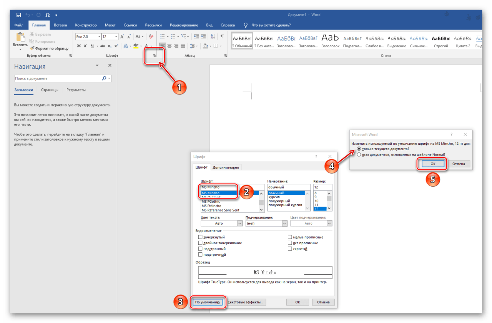The width and height of the screenshot is (492, 323).
Task: Justify text alignment in the ribbon
Action: tap(183, 46)
